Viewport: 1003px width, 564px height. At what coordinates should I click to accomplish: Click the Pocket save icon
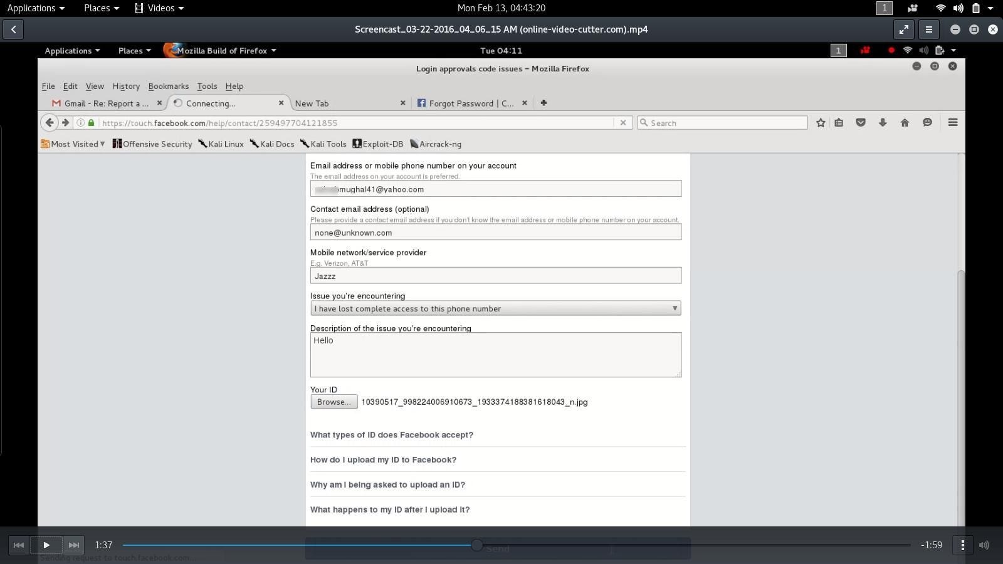point(861,123)
